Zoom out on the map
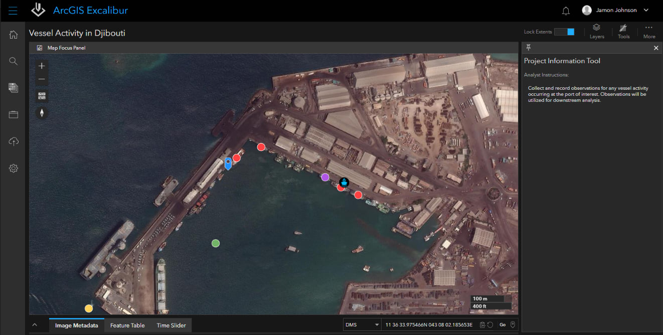663x335 pixels. pyautogui.click(x=42, y=79)
